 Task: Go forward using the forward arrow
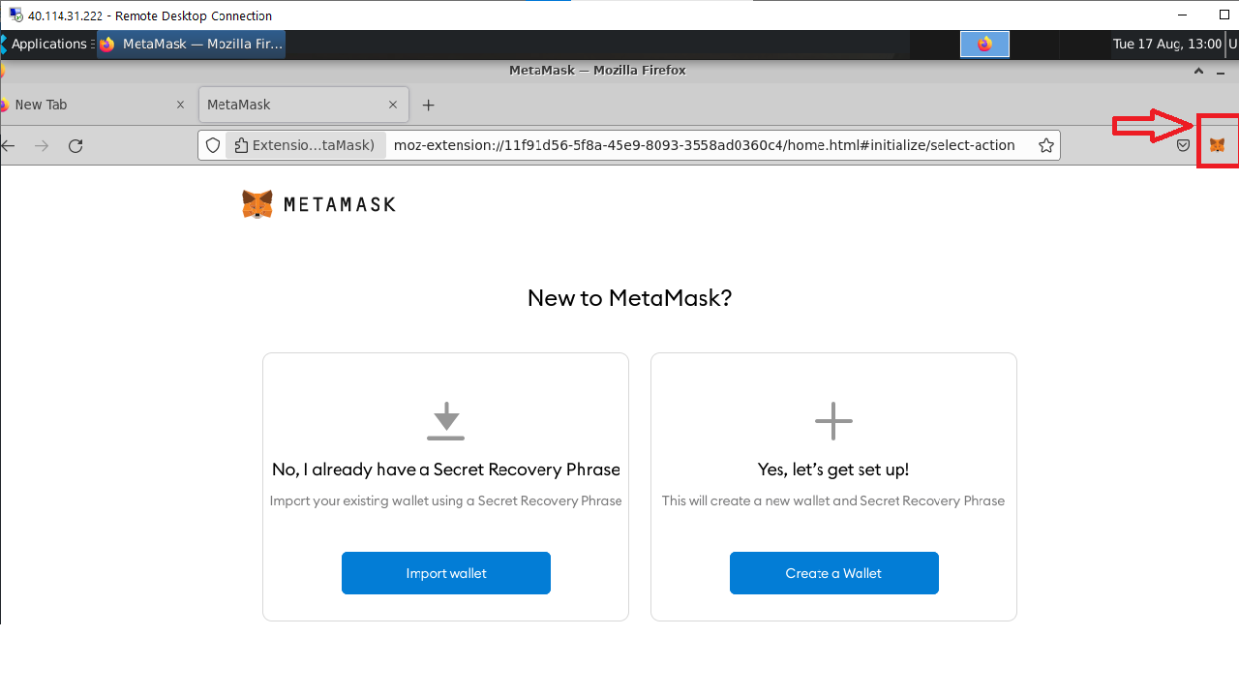42,145
